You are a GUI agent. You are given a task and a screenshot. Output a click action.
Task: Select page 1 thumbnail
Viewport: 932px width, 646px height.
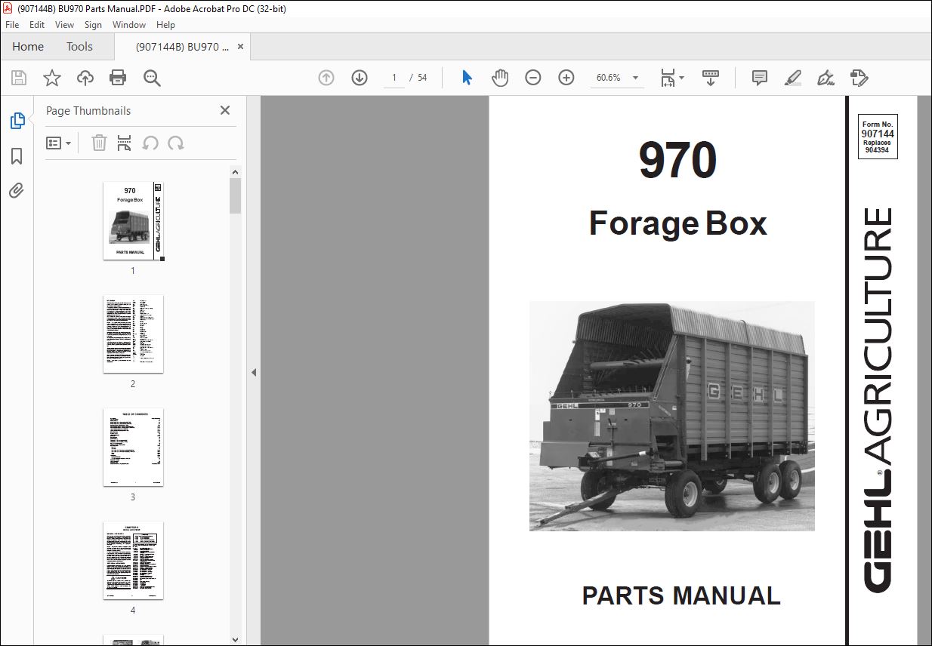(x=133, y=220)
